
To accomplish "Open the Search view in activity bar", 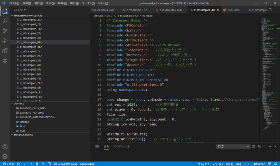I will (5, 21).
